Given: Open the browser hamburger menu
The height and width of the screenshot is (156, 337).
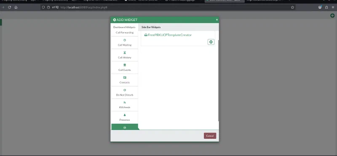Looking at the screenshot, I should point(333,7).
